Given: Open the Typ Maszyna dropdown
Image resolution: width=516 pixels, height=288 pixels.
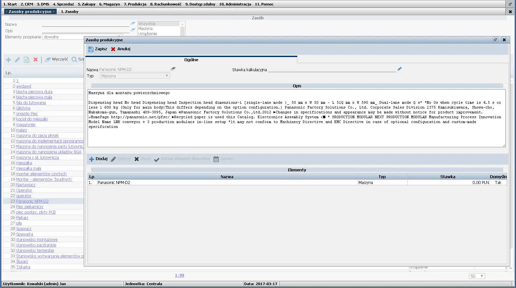Looking at the screenshot, I should click(135, 76).
